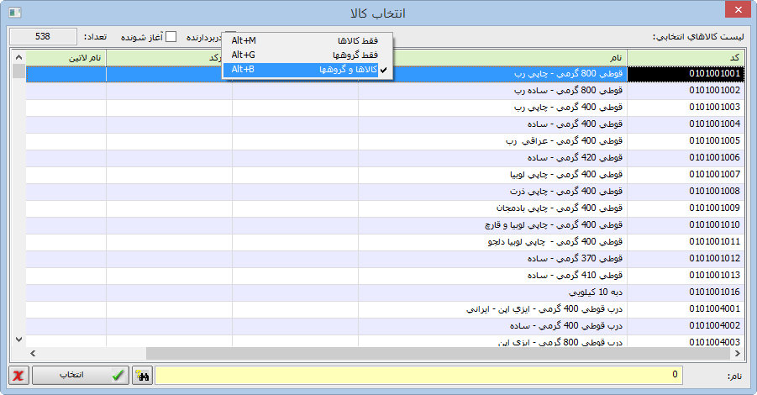Select code cell 0101004001

tap(686, 309)
